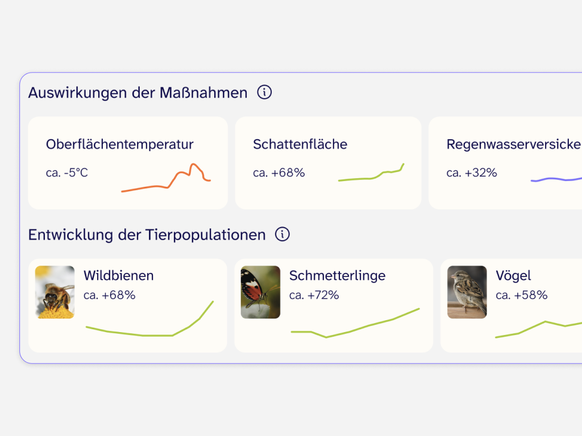
Task: Click the Auswirkungen der Maßnahmen heading
Action: (x=138, y=93)
